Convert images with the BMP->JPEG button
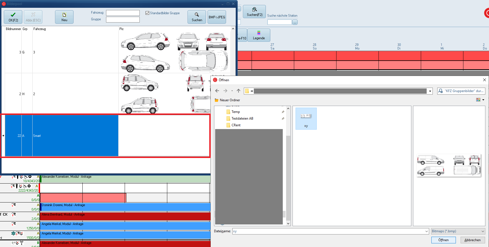Viewport: 489px width, 247px height. coord(217,17)
